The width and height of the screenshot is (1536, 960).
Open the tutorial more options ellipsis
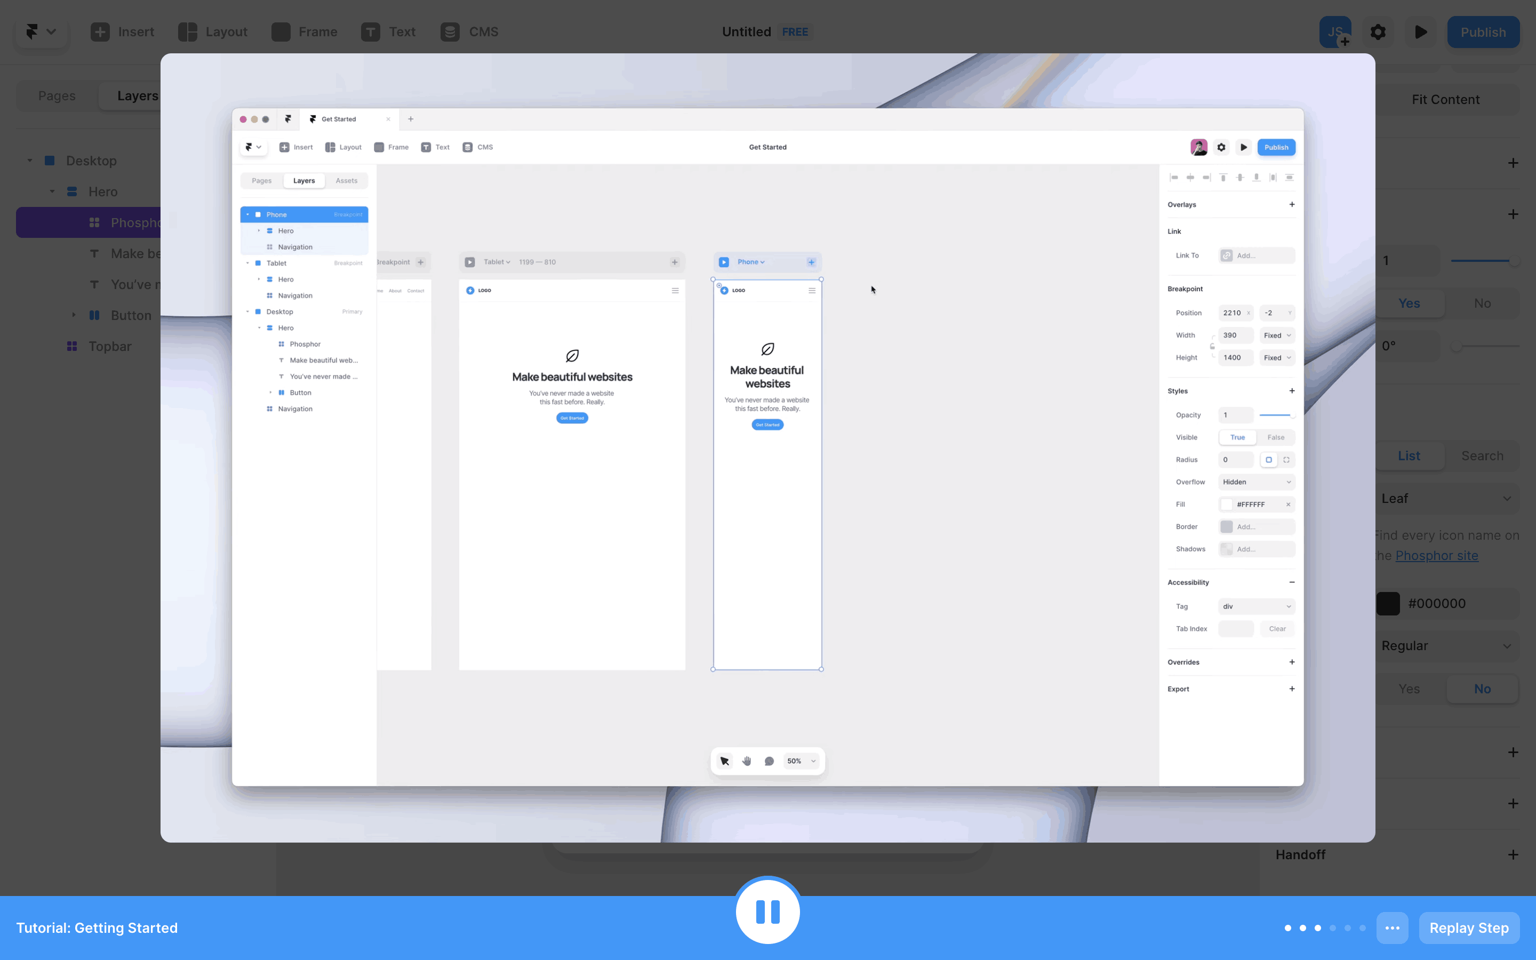click(x=1392, y=927)
